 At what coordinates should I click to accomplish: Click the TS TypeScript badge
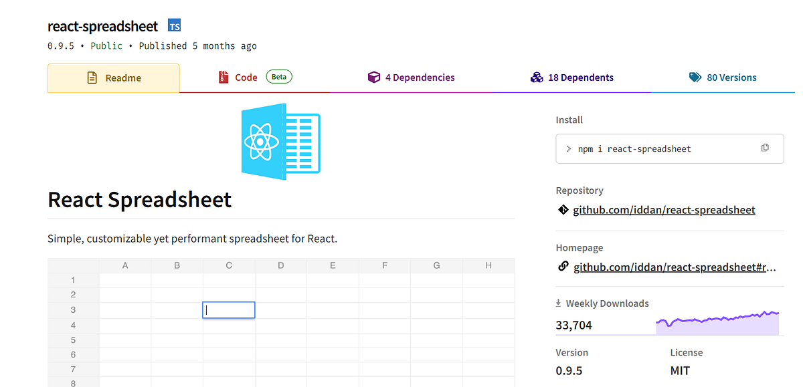(174, 25)
